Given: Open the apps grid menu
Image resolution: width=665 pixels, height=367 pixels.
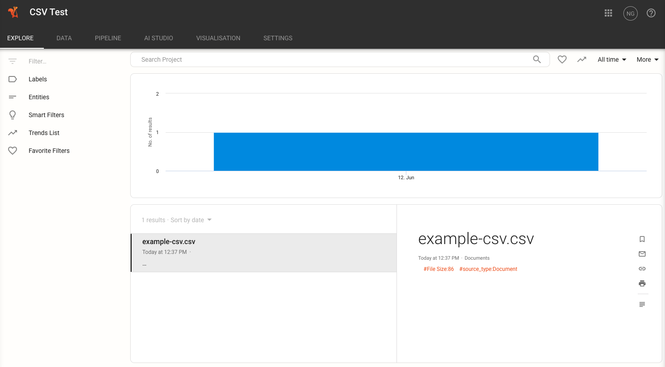Looking at the screenshot, I should tap(608, 13).
